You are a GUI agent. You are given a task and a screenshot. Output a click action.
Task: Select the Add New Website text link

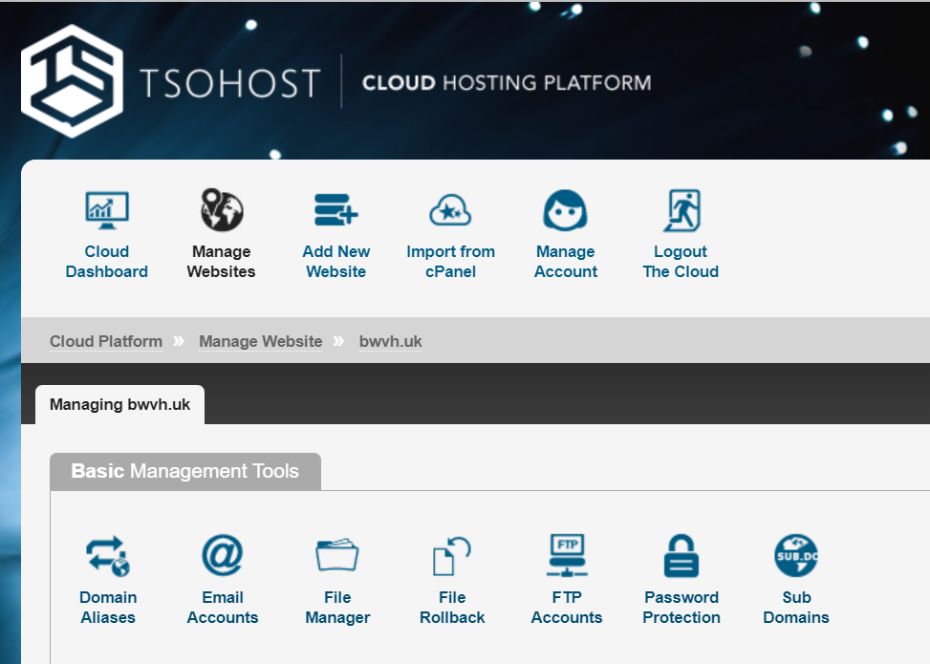point(336,262)
